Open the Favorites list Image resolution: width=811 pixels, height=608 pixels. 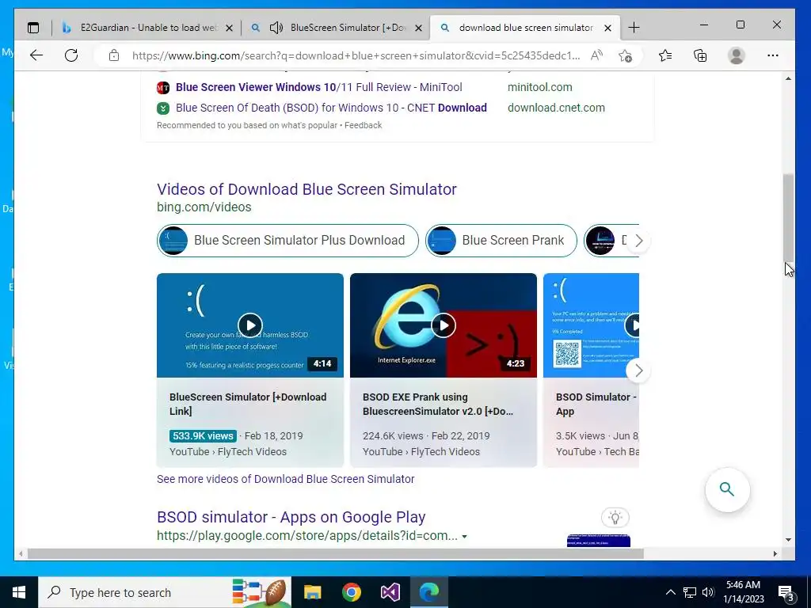click(665, 55)
